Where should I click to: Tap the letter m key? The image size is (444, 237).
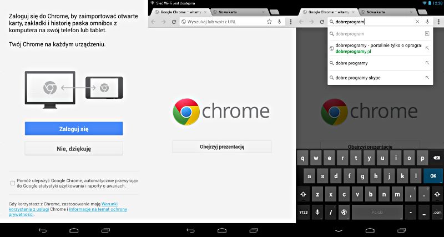397,194
